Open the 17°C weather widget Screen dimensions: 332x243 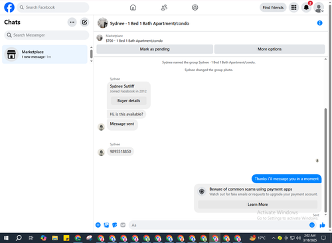(x=258, y=238)
